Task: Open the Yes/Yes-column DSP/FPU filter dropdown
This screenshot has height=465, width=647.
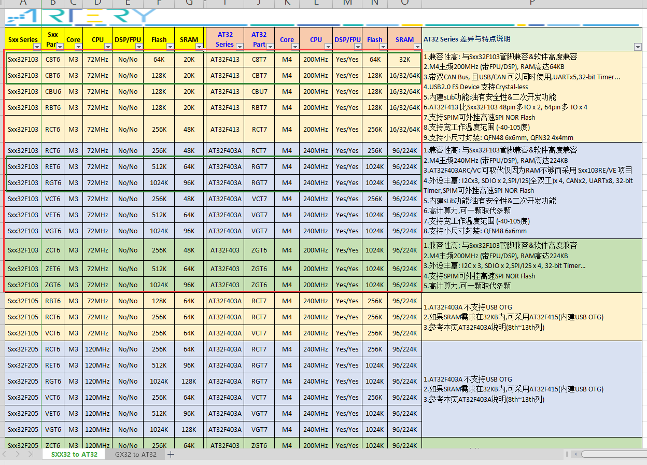Action: point(358,47)
